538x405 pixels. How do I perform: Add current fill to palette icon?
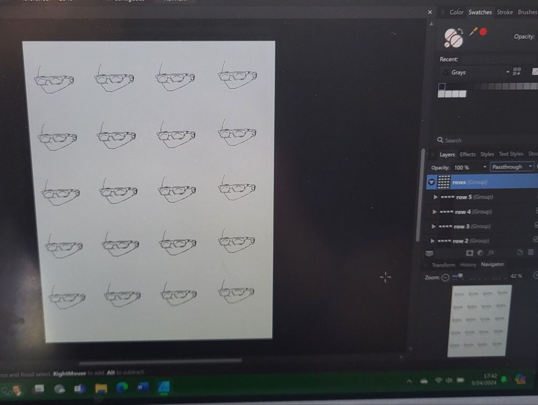516,72
